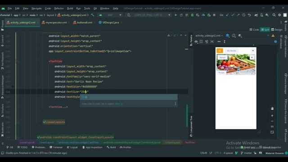
Task: Switch to Split view mode
Action: (265, 30)
